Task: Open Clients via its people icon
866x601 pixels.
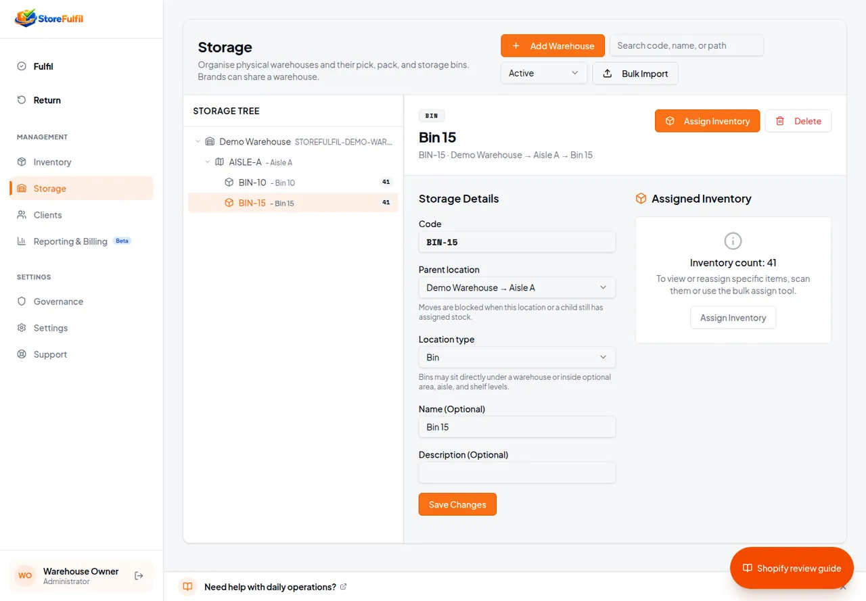Action: [x=22, y=215]
